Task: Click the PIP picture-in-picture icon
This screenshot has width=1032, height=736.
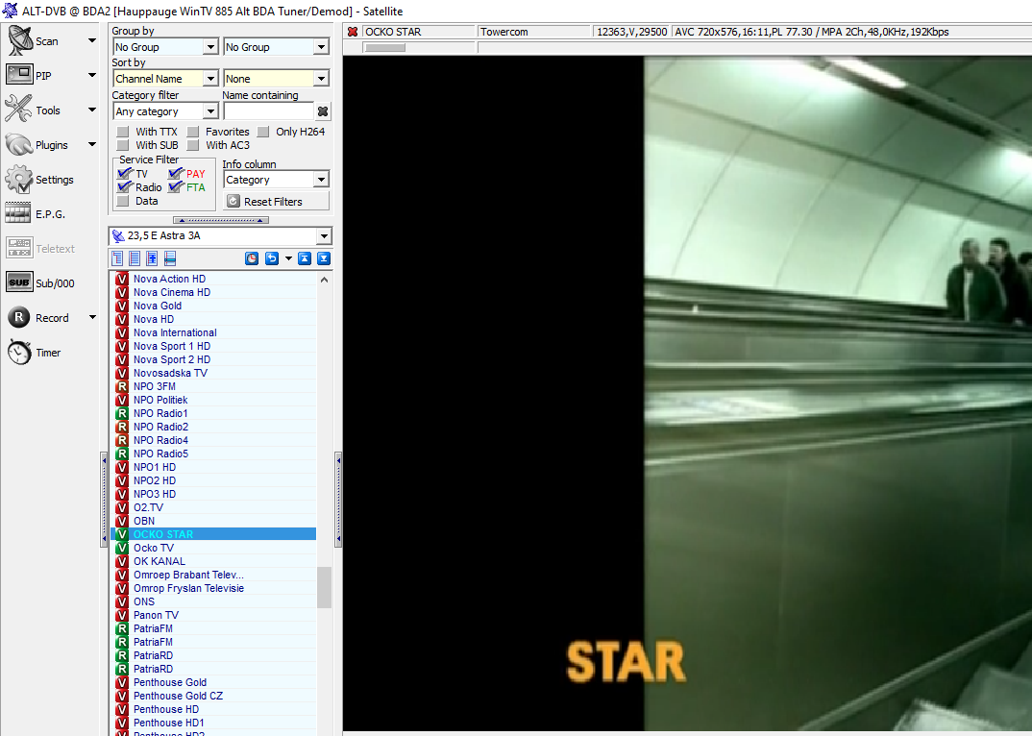Action: click(x=20, y=76)
